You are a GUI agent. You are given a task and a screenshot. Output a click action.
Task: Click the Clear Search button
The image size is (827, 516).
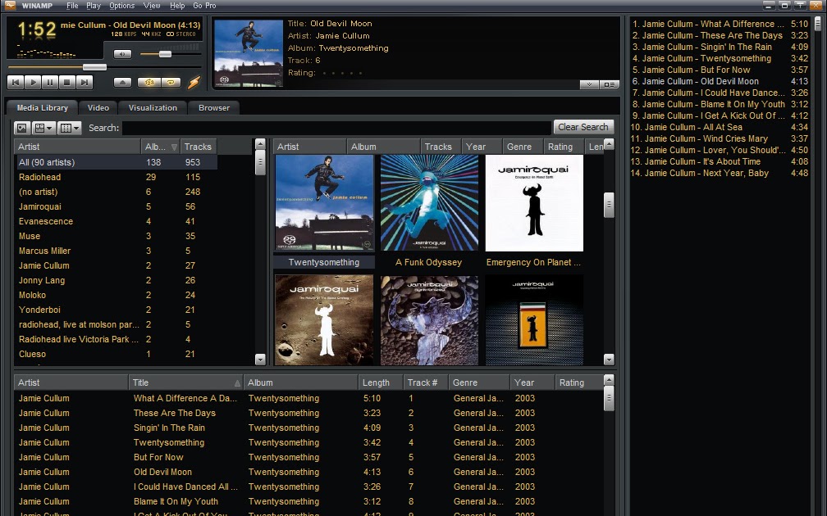coord(583,127)
